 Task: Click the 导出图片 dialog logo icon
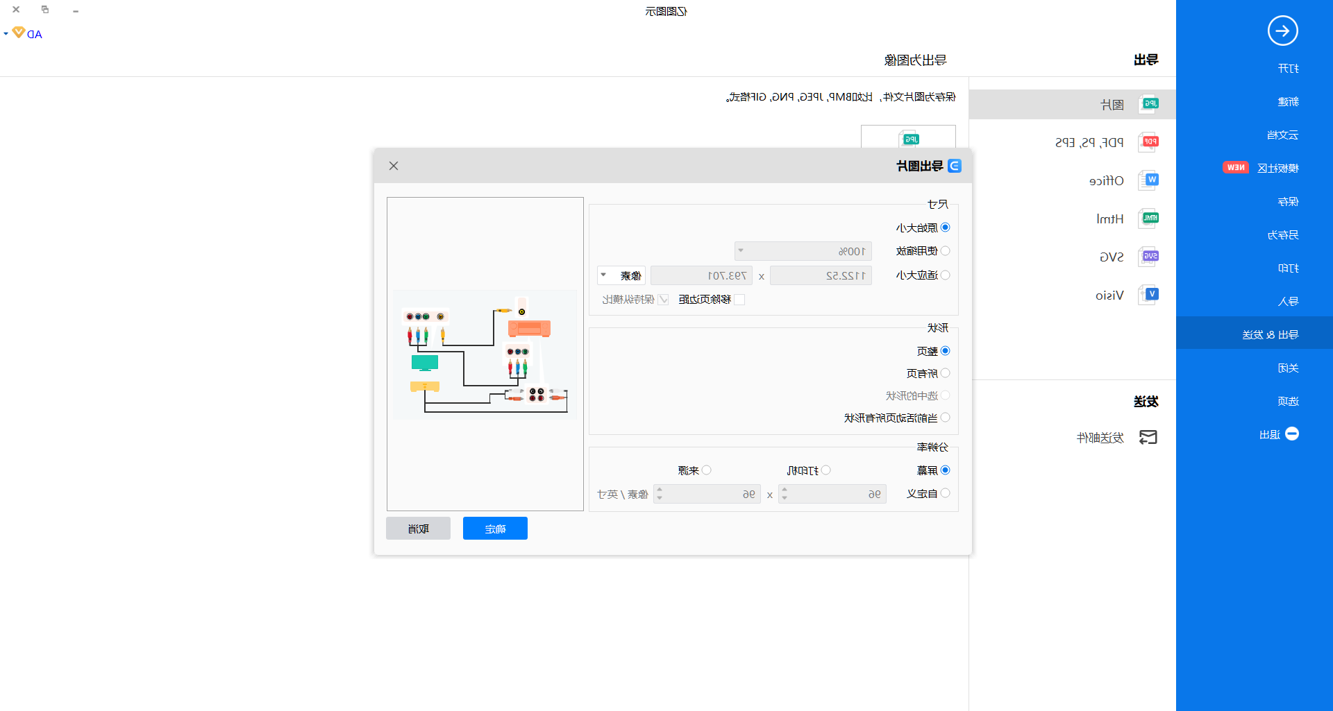(955, 166)
